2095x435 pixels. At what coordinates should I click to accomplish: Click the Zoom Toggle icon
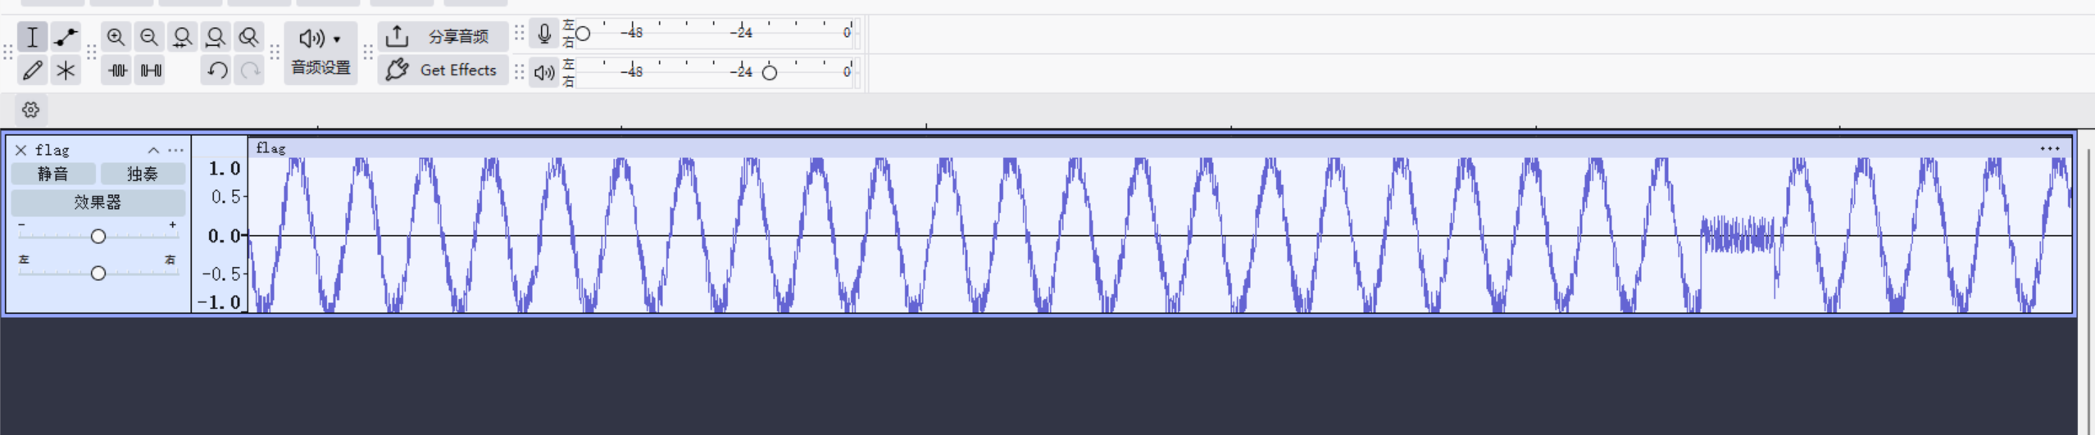point(248,37)
